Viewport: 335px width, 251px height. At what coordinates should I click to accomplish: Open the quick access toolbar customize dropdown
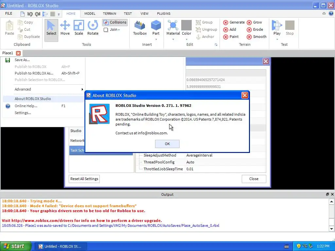click(59, 14)
